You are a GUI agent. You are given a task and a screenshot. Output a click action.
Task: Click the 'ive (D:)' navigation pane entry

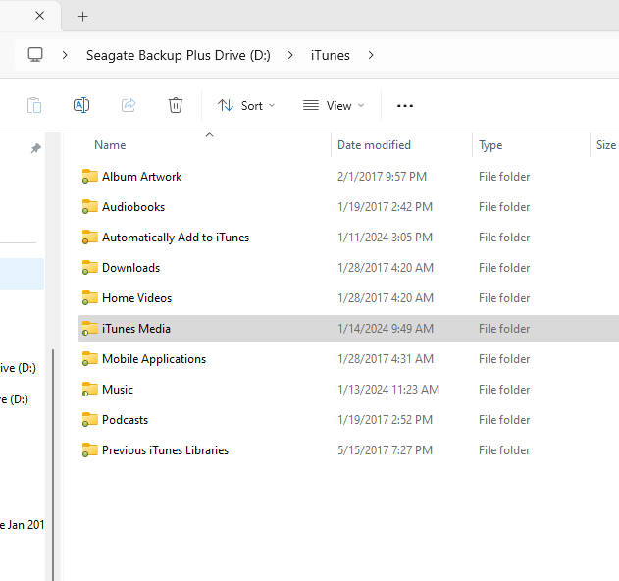click(x=18, y=368)
